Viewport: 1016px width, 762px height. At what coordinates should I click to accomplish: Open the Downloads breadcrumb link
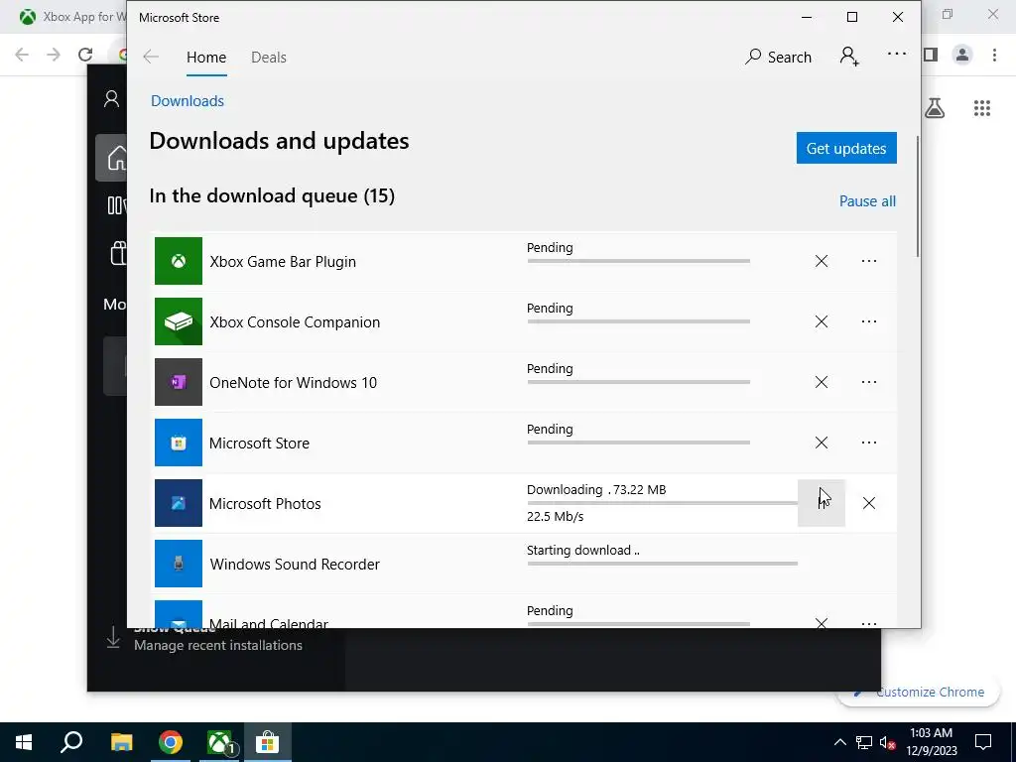click(188, 101)
